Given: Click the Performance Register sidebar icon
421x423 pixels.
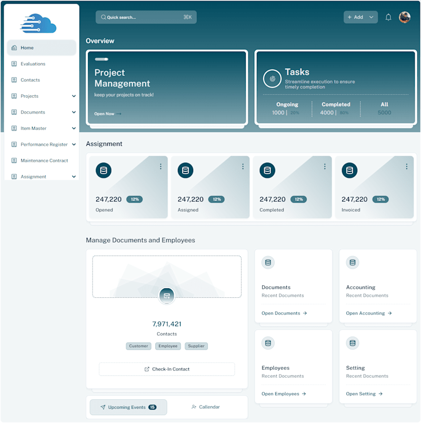Looking at the screenshot, I should tap(14, 144).
